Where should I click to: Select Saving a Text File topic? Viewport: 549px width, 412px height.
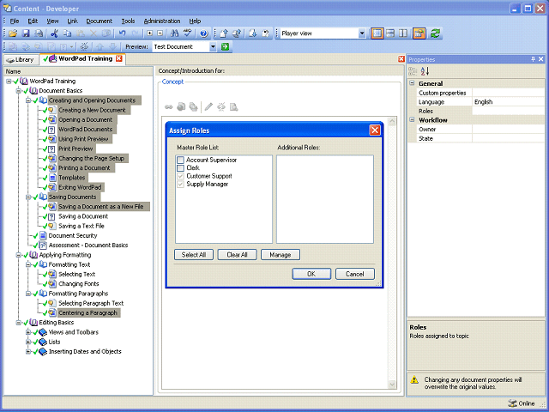tap(81, 226)
